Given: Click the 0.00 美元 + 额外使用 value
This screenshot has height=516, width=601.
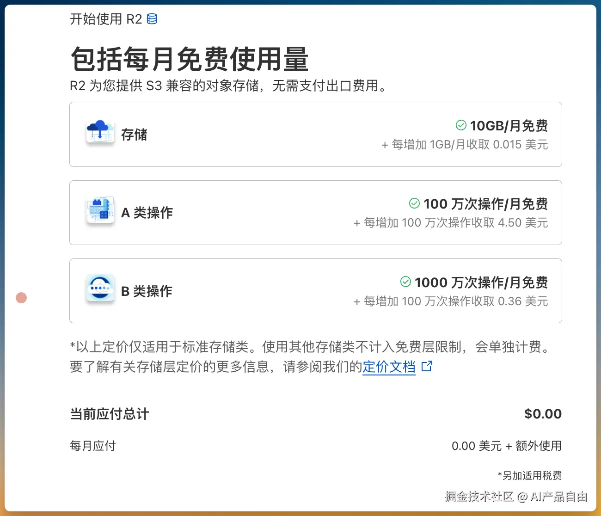Looking at the screenshot, I should (507, 446).
